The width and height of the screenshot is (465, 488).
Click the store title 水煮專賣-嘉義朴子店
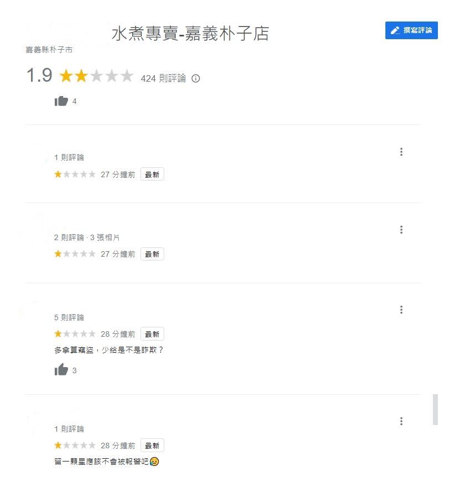(x=190, y=34)
